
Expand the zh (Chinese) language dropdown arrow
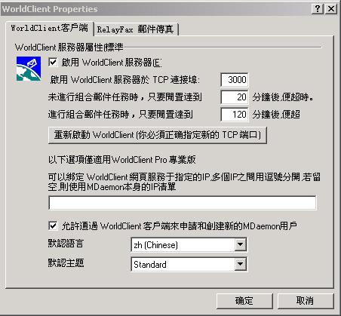tap(241, 244)
